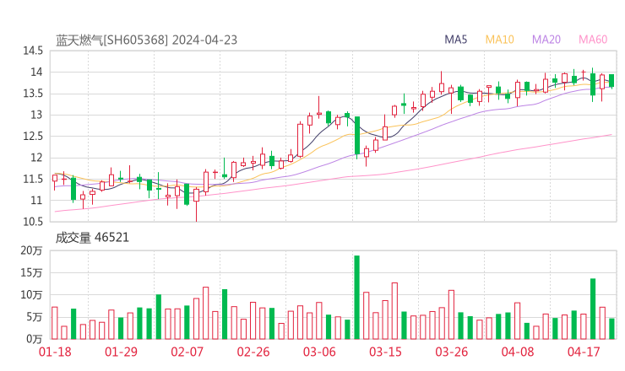Click the 12.5 price axis label
Screen dimensions: 625x371
click(33, 136)
